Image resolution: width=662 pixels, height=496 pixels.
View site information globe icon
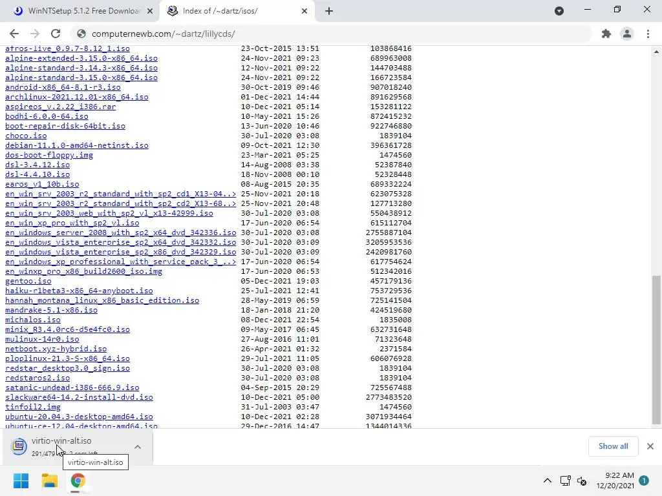coord(81,34)
